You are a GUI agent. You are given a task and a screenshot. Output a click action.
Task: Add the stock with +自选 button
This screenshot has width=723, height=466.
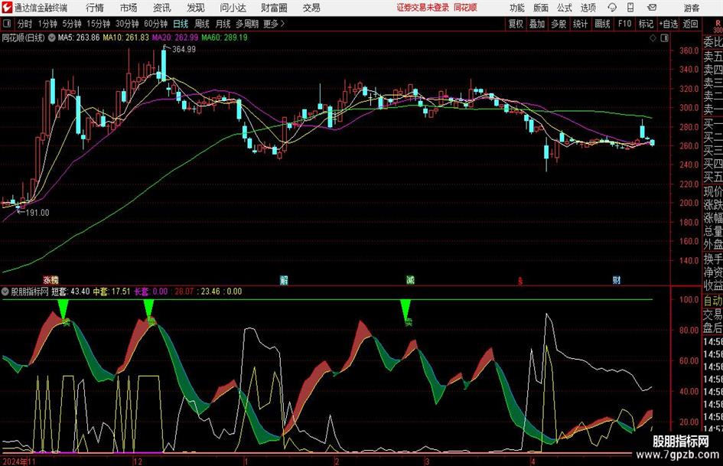(x=669, y=24)
